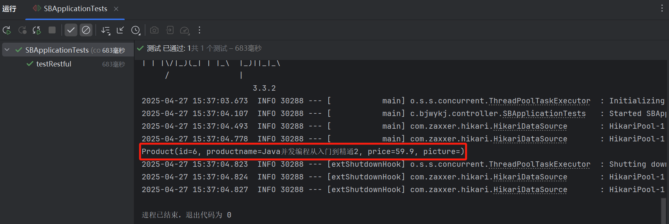Click the 进程已结束 exit code line

tap(186, 215)
